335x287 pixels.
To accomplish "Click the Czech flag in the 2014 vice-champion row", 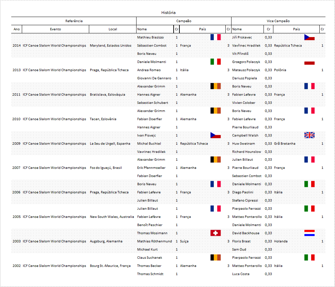I will (x=309, y=37).
